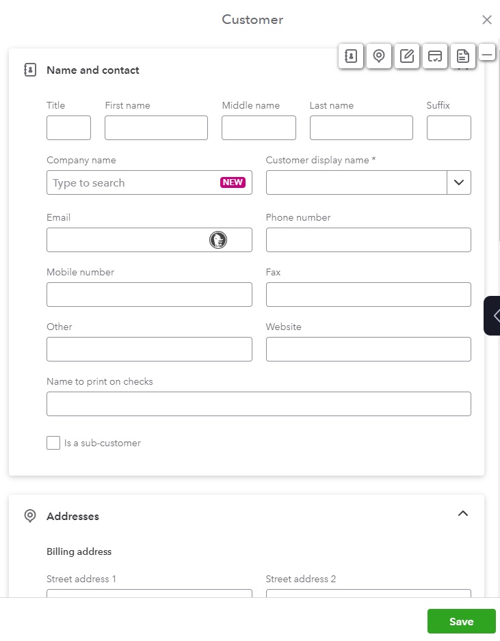Expand the dark side panel arrow tab
The height and width of the screenshot is (641, 500).
point(492,316)
